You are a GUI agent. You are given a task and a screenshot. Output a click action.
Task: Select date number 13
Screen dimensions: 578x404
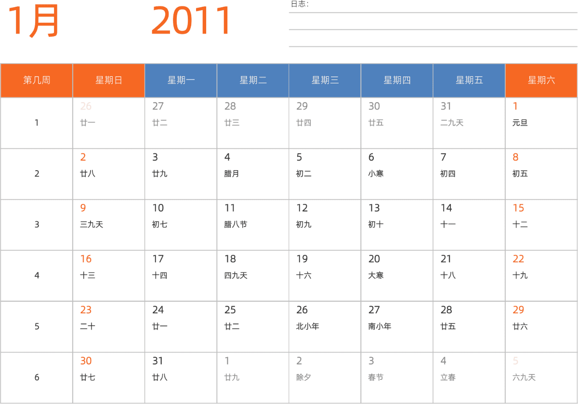374,208
